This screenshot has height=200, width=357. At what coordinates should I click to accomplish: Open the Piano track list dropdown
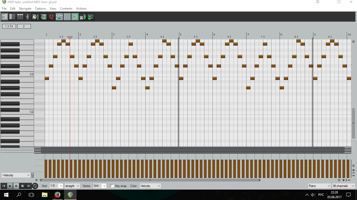[319, 186]
